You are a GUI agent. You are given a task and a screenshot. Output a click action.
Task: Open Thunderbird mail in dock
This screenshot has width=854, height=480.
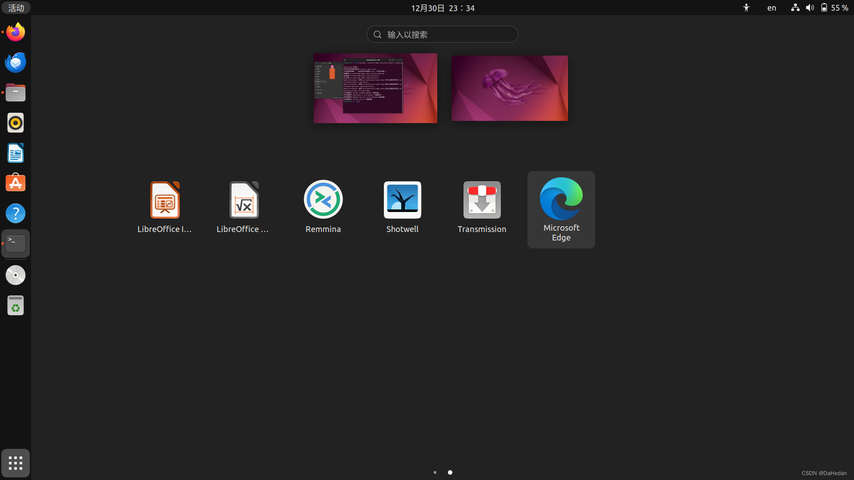pyautogui.click(x=16, y=62)
